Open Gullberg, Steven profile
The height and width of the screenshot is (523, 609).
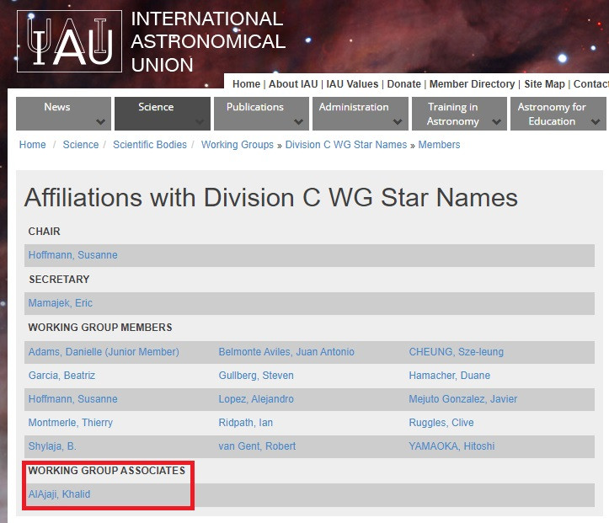tap(256, 376)
